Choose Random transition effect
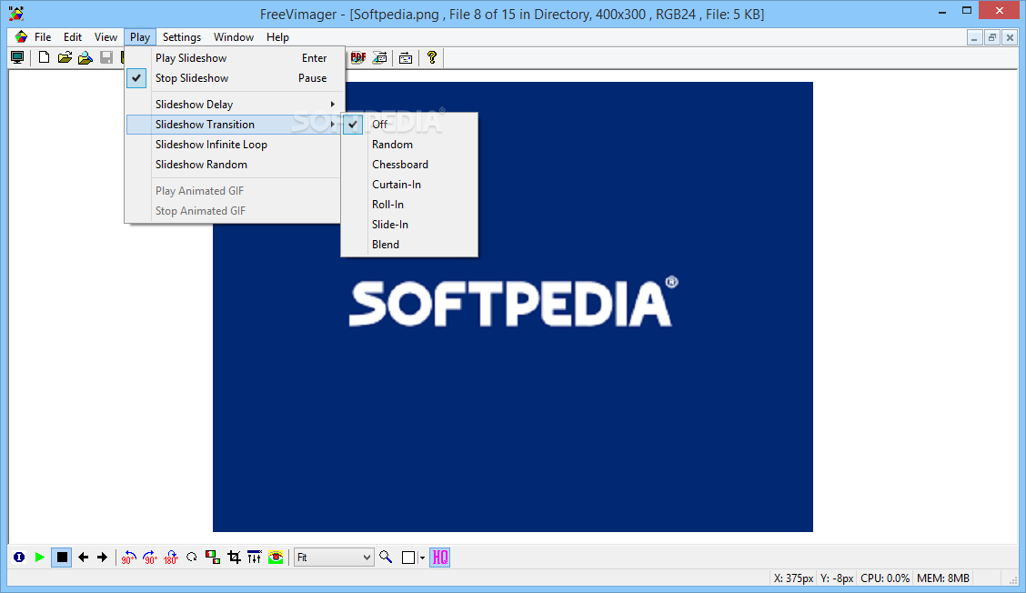 click(x=409, y=145)
